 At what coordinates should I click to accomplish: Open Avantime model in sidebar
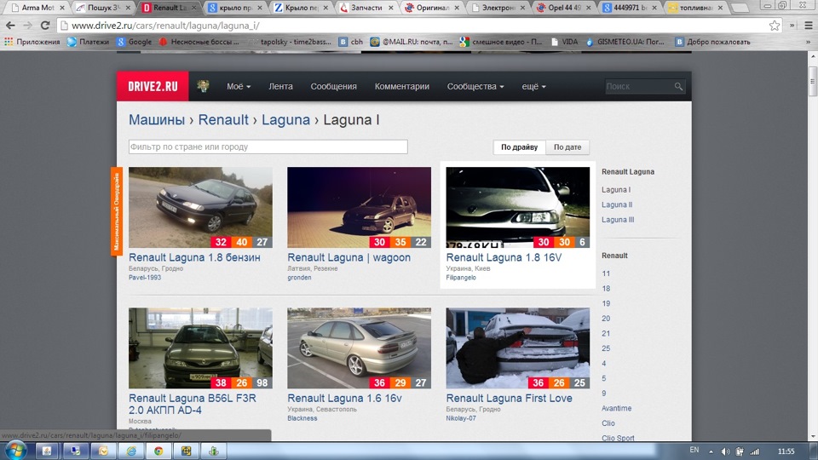[x=617, y=408]
